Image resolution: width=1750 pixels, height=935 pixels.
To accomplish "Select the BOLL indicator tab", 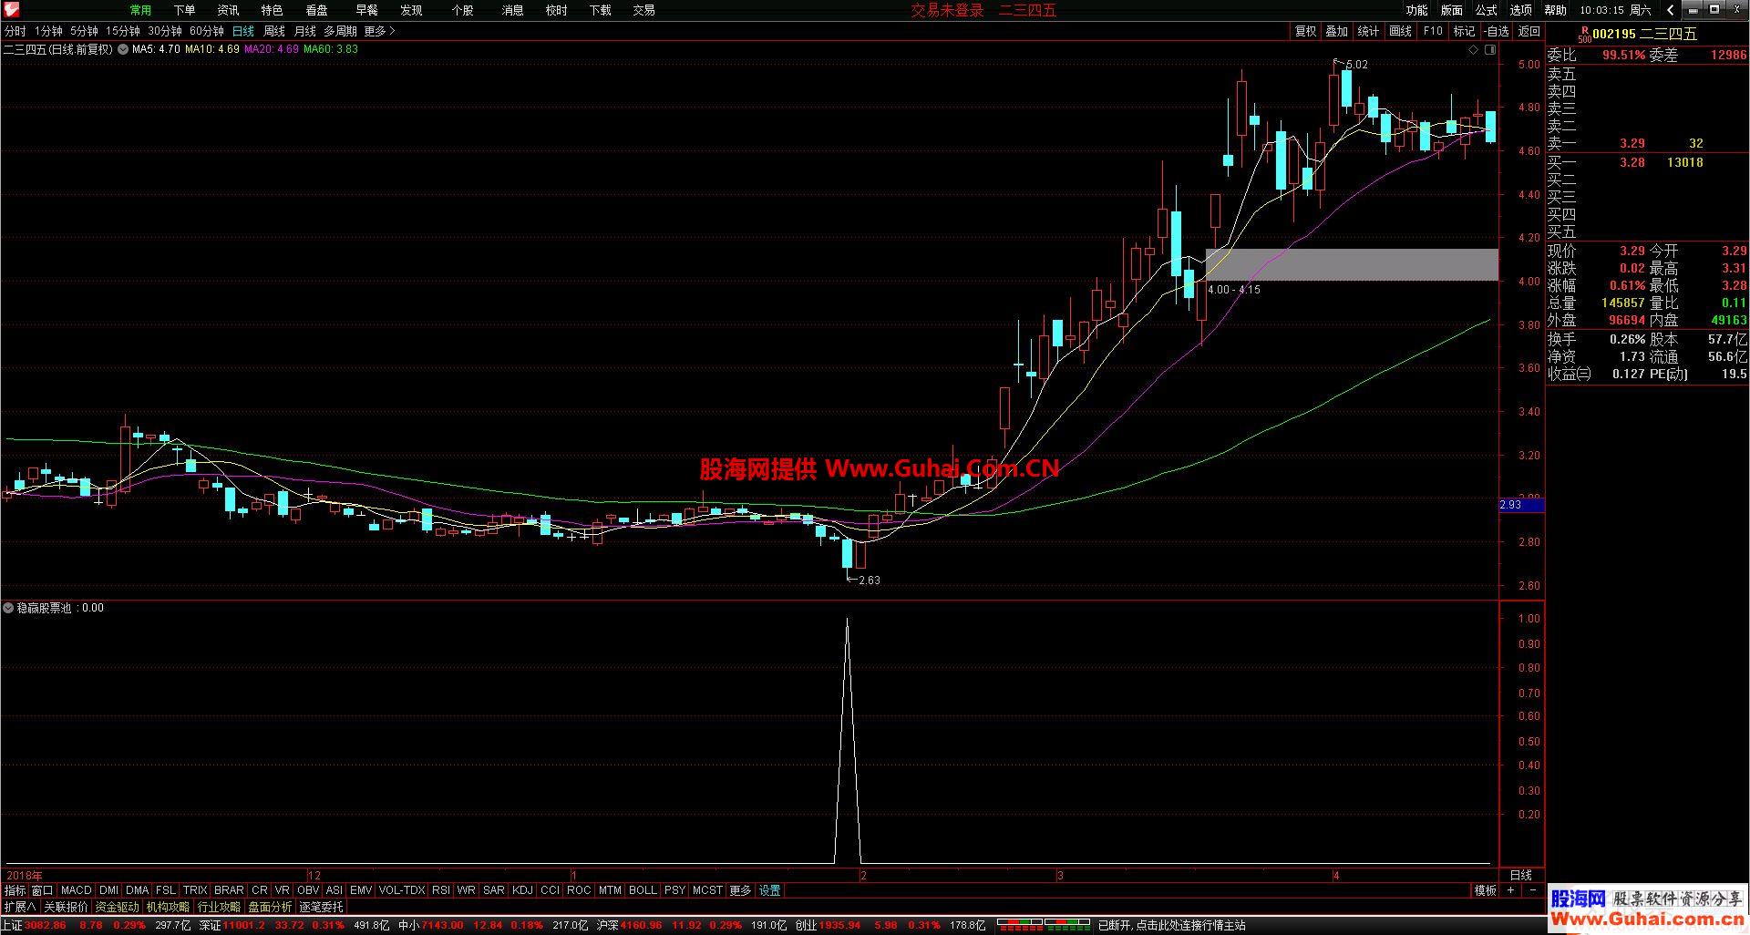I will (643, 890).
